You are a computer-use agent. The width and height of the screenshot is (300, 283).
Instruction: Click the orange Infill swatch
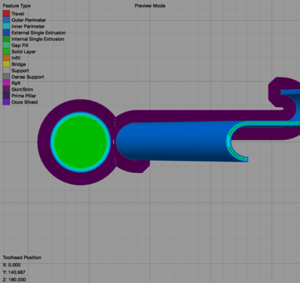pos(6,58)
